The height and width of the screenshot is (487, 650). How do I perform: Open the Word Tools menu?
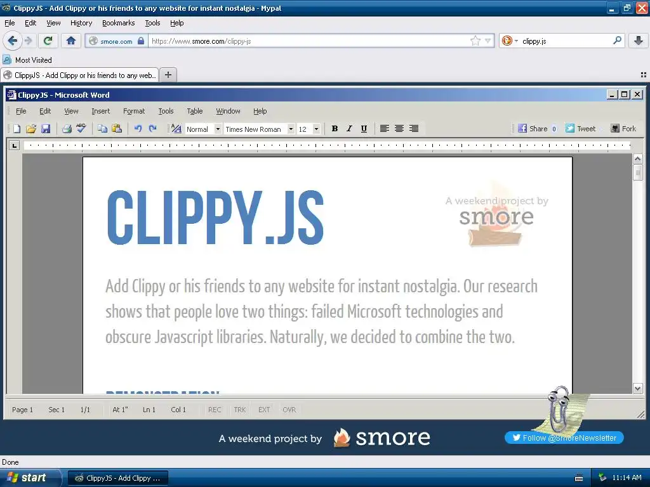point(166,111)
